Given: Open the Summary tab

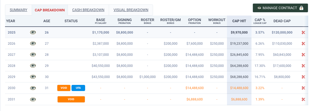Looking at the screenshot, I should click(18, 10).
